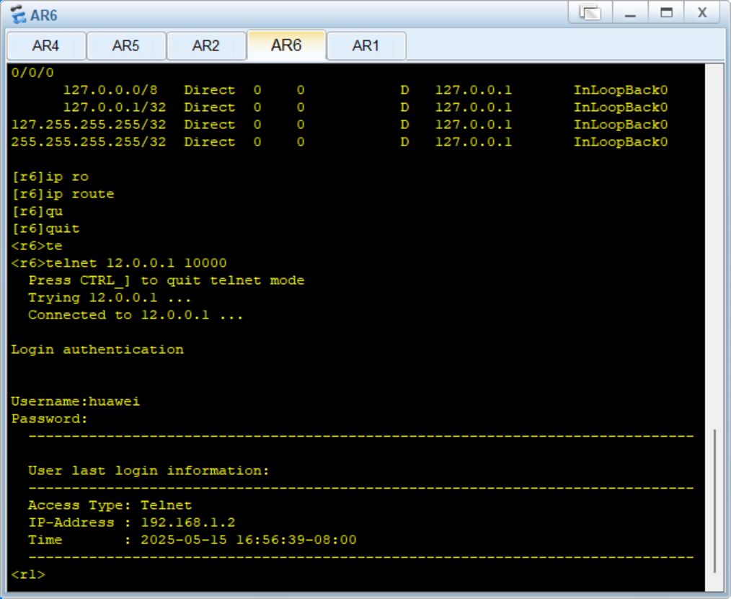The image size is (731, 599).
Task: Click the AR6 router icon in title bar
Action: pyautogui.click(x=18, y=14)
